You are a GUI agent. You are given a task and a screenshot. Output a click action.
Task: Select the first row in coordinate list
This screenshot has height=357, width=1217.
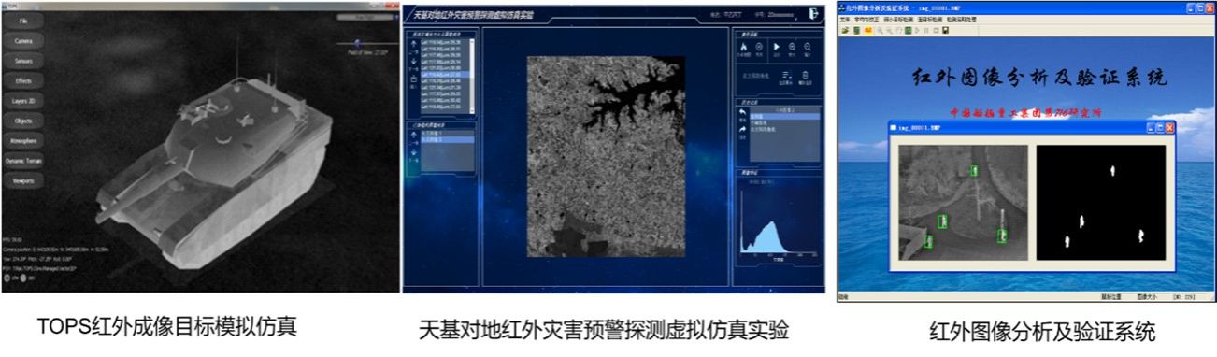point(445,42)
